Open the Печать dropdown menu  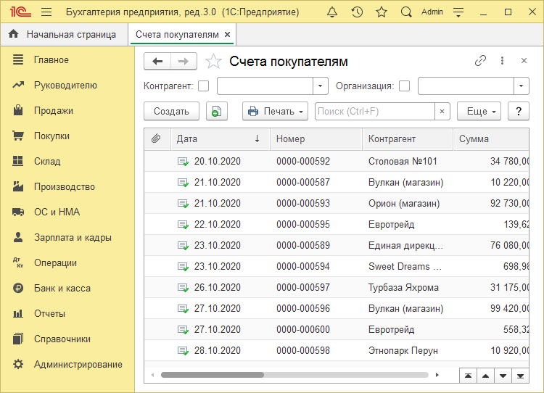[x=274, y=111]
